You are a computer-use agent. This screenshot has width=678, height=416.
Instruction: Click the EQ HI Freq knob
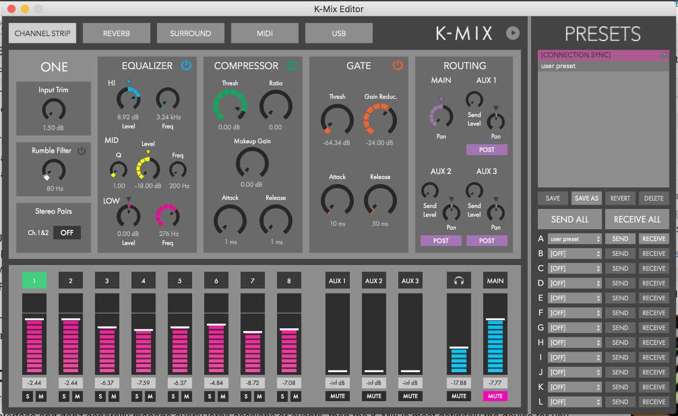pos(168,99)
